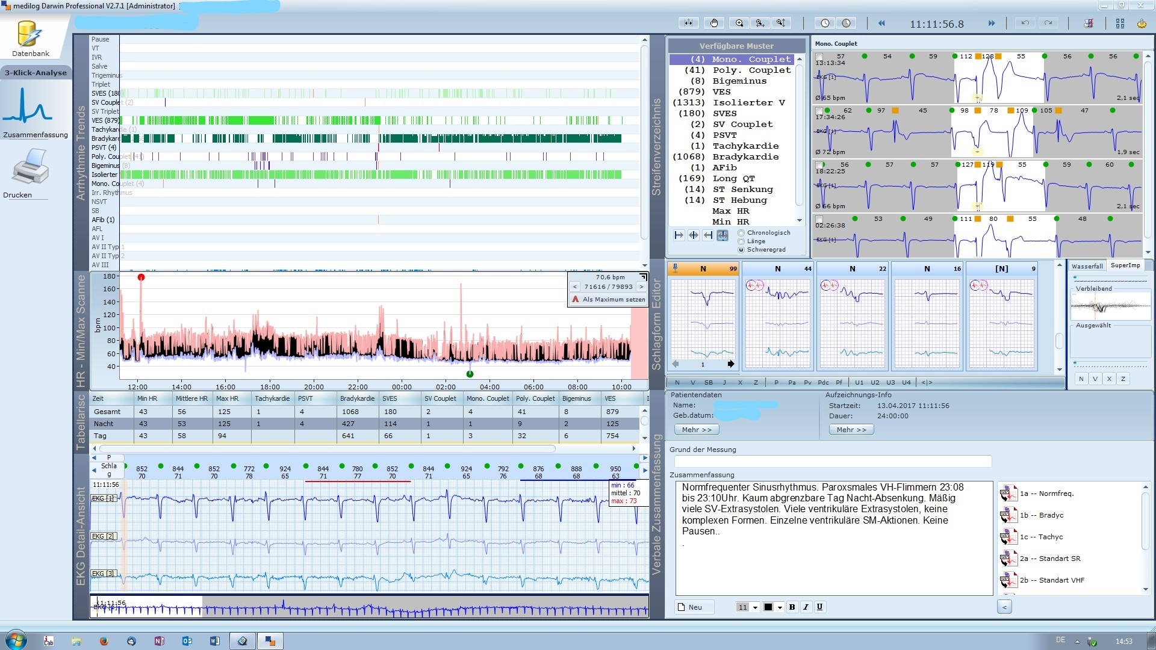
Task: Click the Grund der Messung field
Action: [x=832, y=462]
